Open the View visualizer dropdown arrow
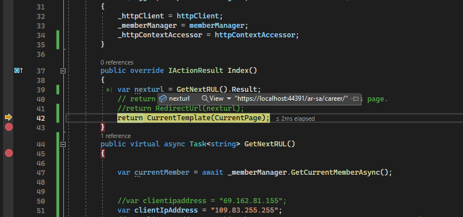The height and width of the screenshot is (217, 463). [x=229, y=98]
